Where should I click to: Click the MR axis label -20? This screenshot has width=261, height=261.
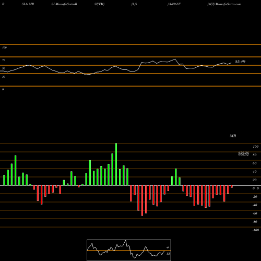point(255,197)
